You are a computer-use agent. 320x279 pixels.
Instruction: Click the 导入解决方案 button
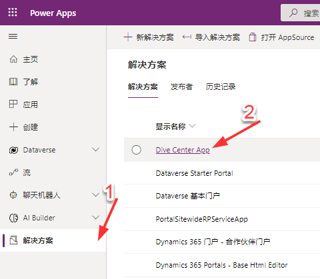[211, 37]
